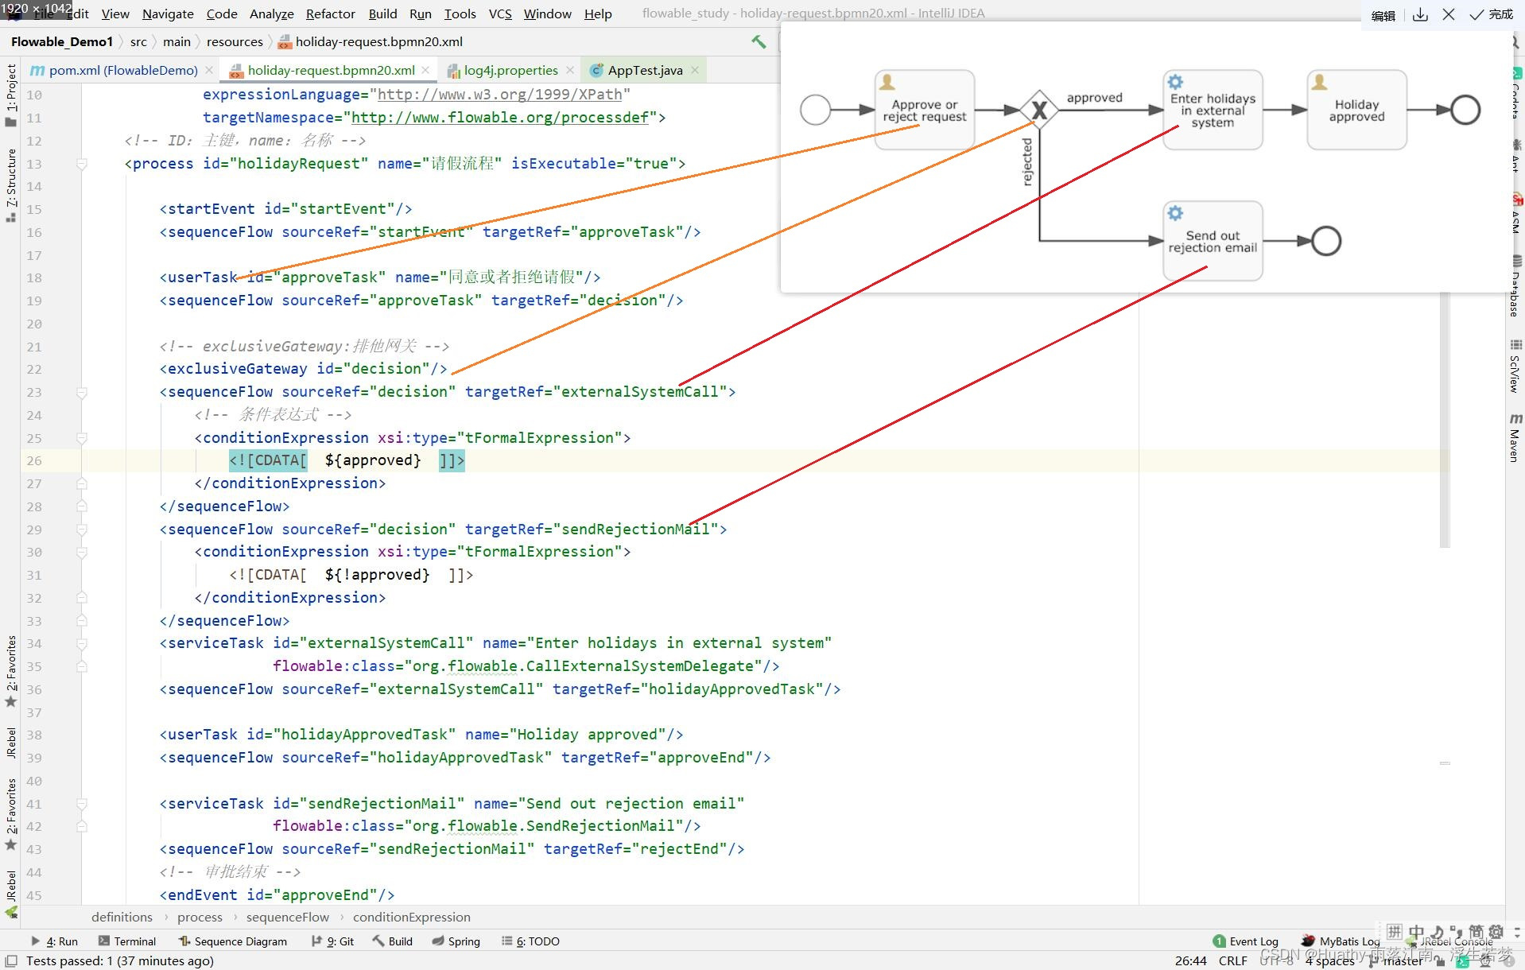Open the Spring tool window
The image size is (1525, 970).
coord(456,941)
